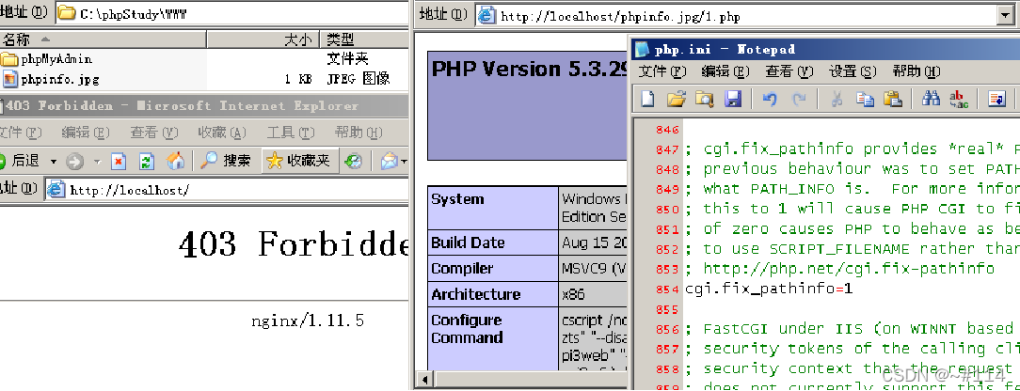This screenshot has width=1020, height=391.
Task: Click the Open file icon in Notepad toolbar
Action: (677, 99)
